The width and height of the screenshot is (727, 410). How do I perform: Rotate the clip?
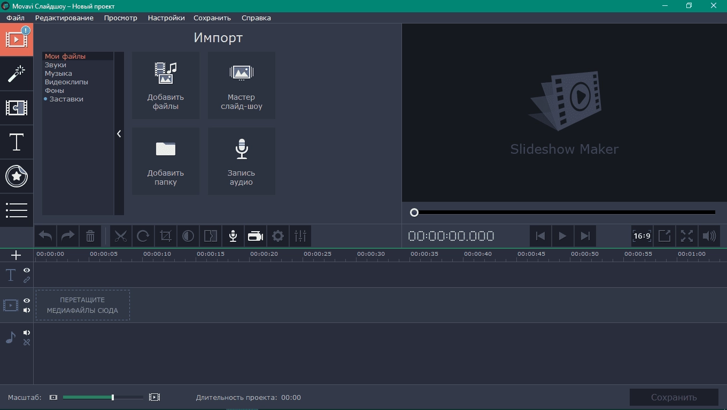(x=143, y=236)
